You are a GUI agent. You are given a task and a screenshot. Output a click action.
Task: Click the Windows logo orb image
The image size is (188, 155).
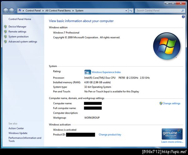[167, 46]
